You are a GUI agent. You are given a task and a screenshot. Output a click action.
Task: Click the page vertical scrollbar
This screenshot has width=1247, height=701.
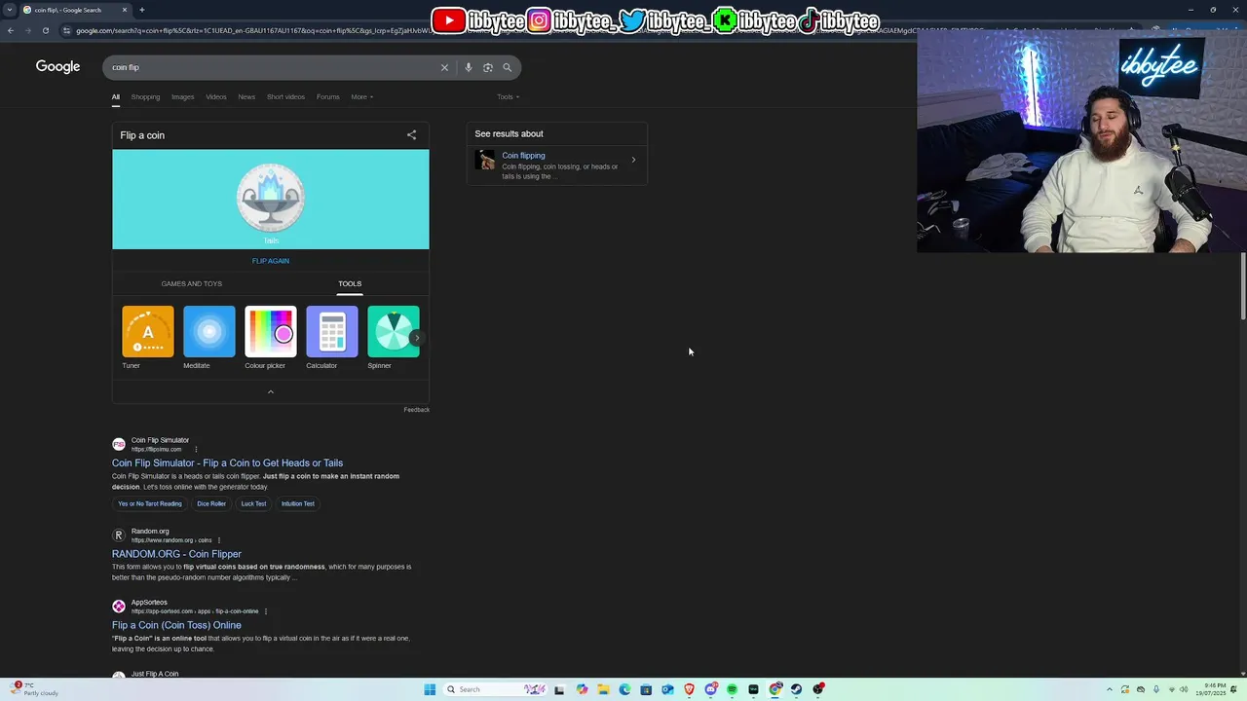point(1243,284)
